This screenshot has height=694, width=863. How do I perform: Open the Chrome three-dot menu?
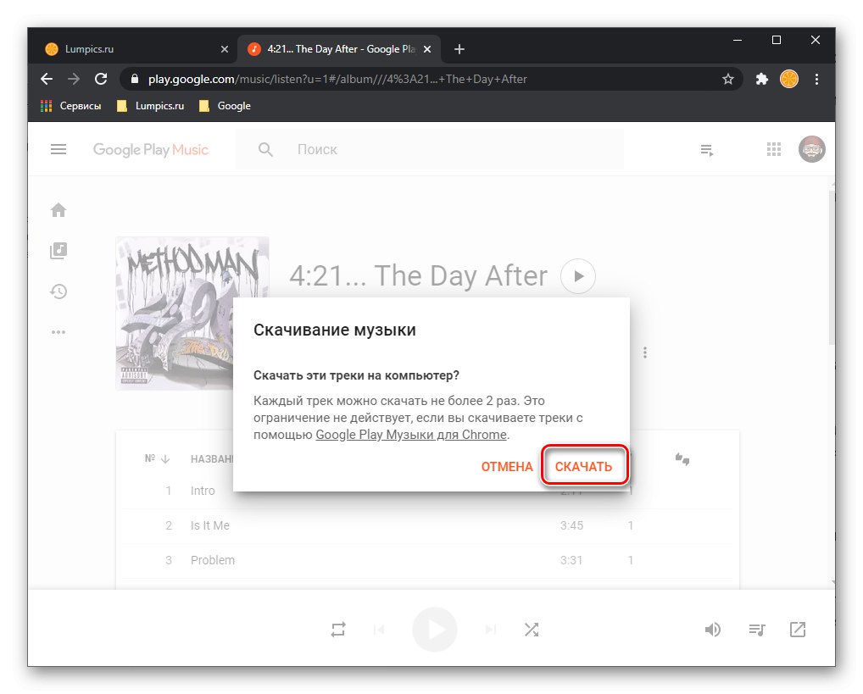(x=816, y=79)
